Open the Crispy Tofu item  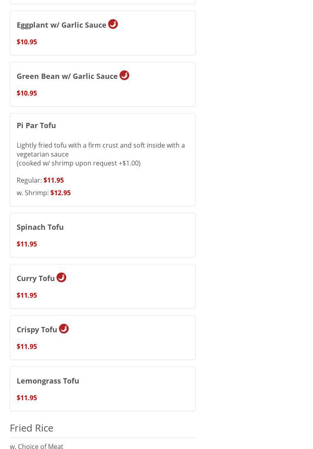tap(37, 329)
